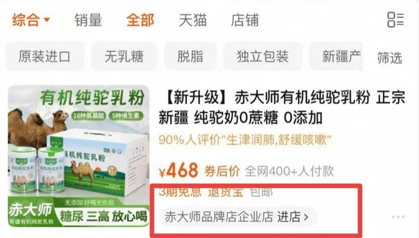Tap the 3期免息 installment tag

coord(180,192)
